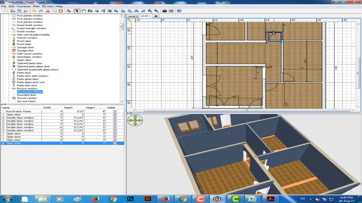Open the Furniture menu
The image size is (362, 203).
24,6
